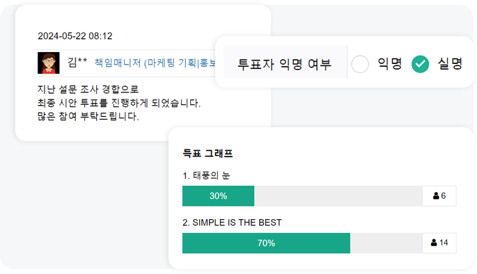Click the 30% green progress bar
The width and height of the screenshot is (477, 274).
pyautogui.click(x=218, y=196)
